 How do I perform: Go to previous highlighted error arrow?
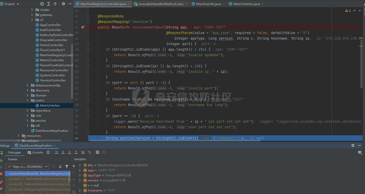coord(354,11)
